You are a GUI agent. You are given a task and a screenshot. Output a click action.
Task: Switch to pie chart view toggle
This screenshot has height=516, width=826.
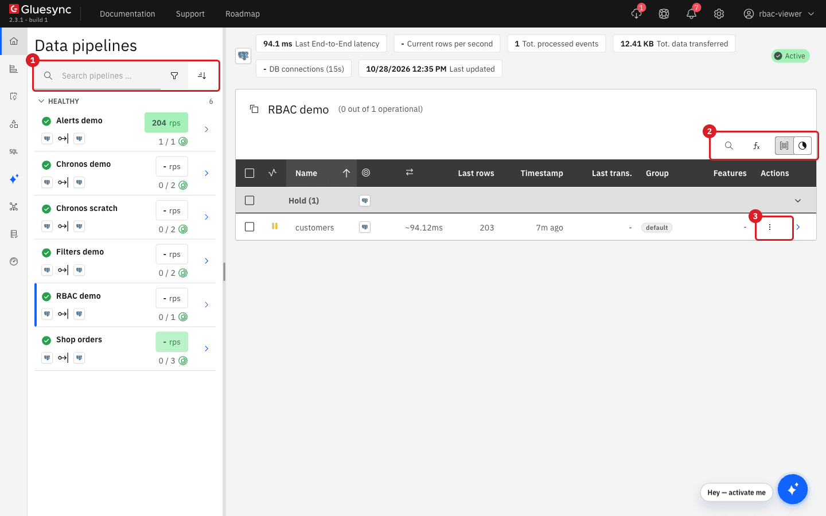pos(802,146)
